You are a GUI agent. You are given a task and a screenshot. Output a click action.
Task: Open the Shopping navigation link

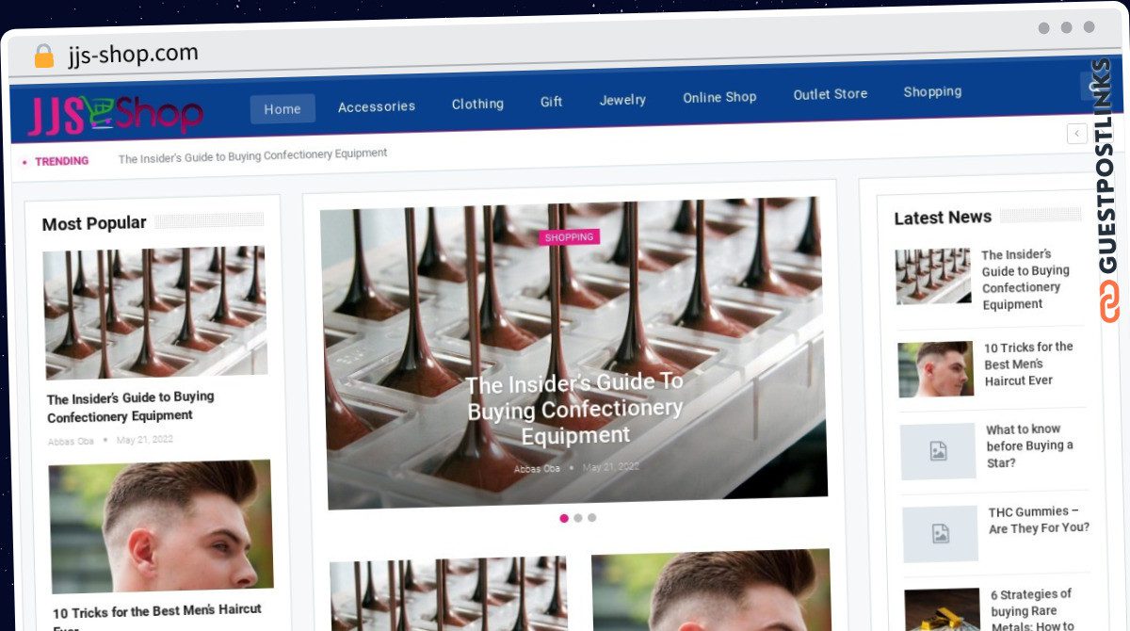point(932,91)
